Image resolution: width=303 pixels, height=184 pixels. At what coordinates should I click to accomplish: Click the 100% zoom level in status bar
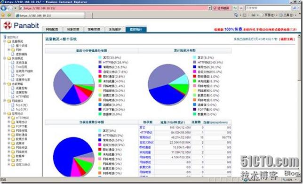pos(289,180)
